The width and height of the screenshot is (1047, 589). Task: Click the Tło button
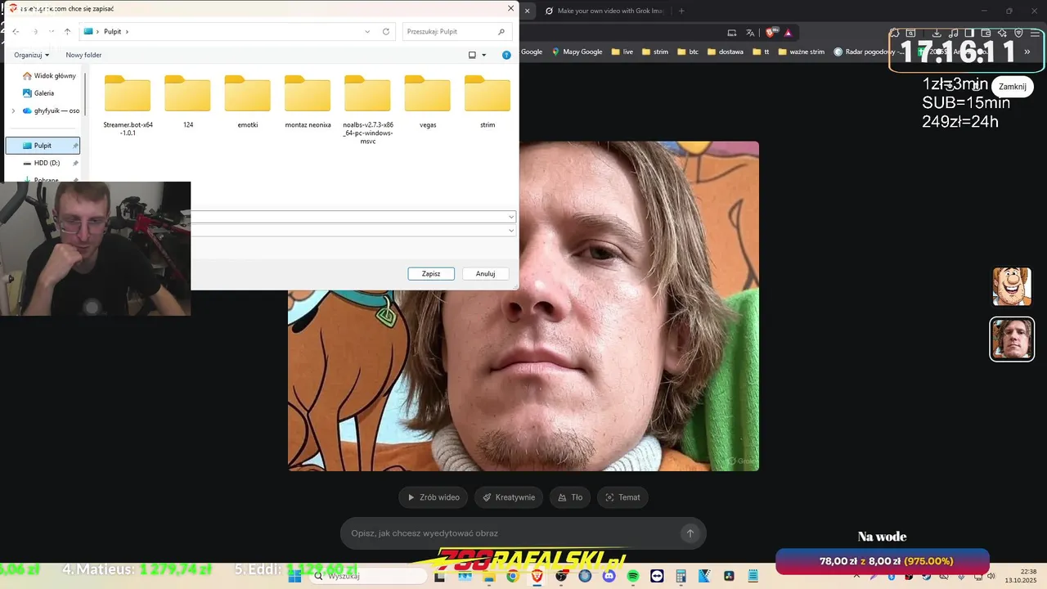(x=570, y=497)
